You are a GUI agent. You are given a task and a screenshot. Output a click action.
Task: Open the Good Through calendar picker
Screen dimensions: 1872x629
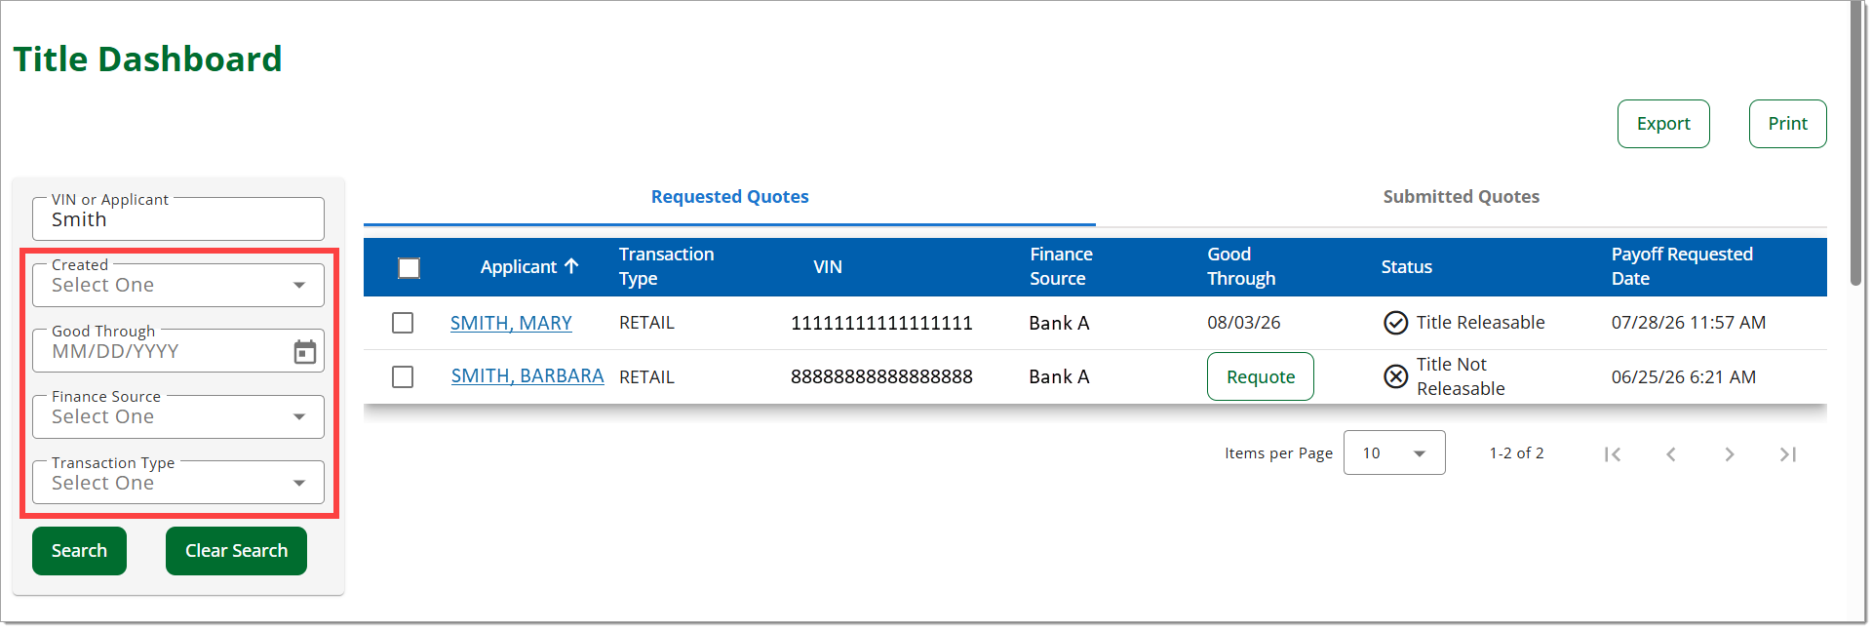click(x=305, y=352)
